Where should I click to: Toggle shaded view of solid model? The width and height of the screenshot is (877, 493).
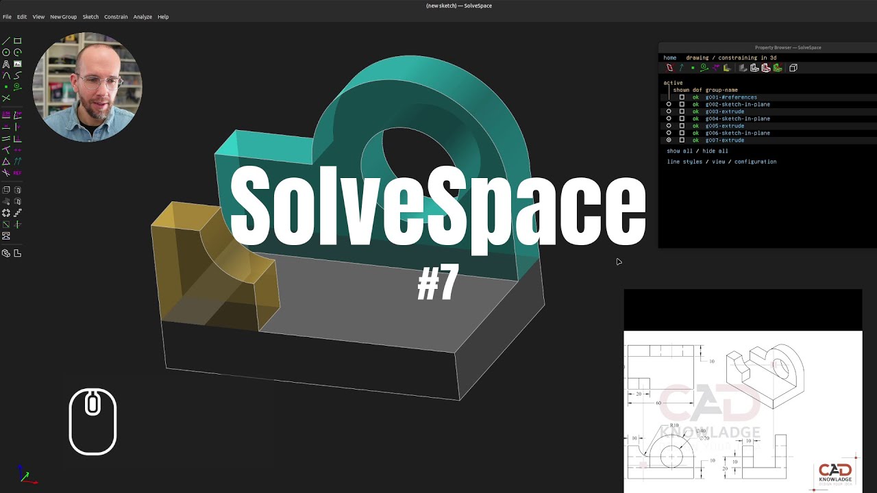(x=743, y=68)
